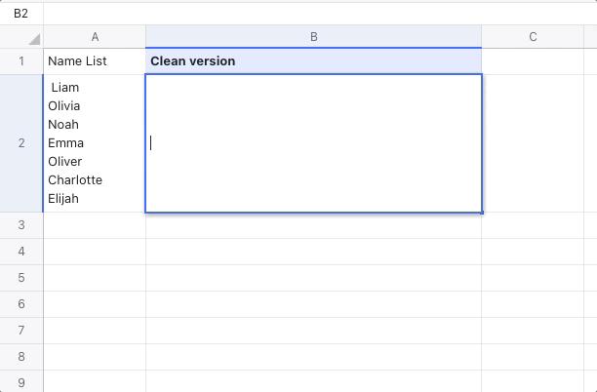
Task: Select empty cell C1
Action: pos(533,61)
